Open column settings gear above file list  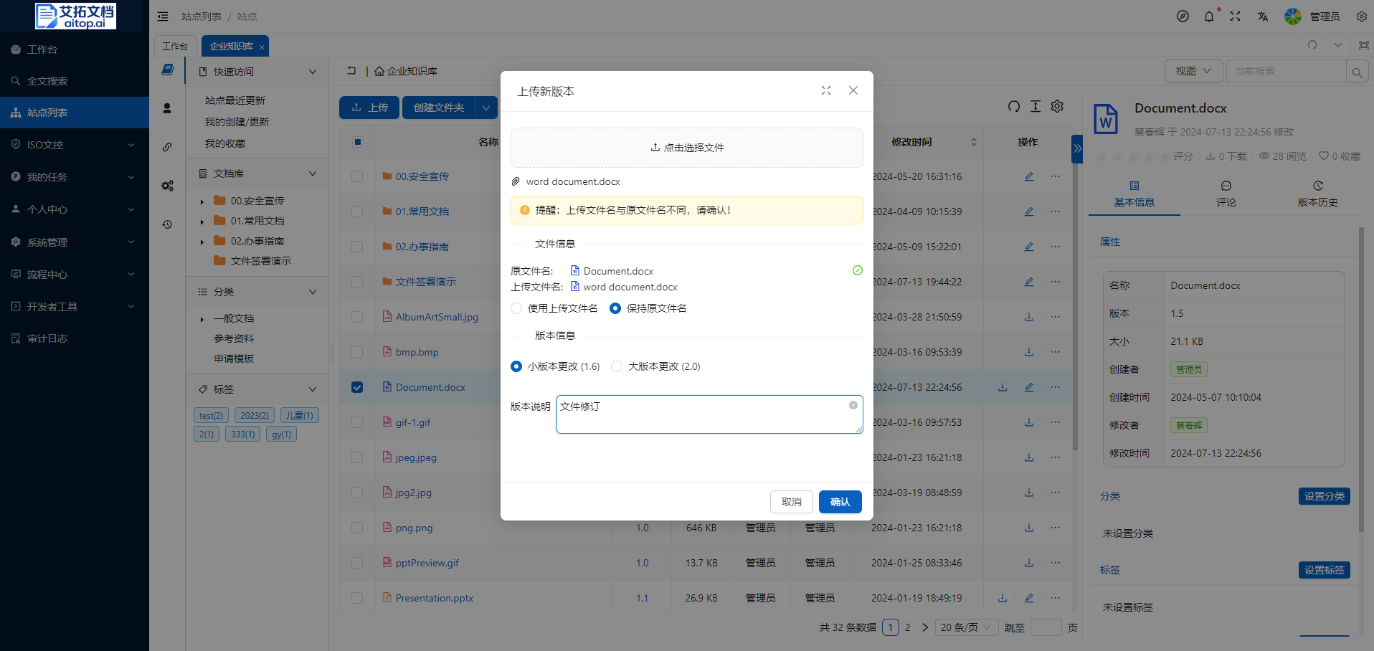(1057, 107)
